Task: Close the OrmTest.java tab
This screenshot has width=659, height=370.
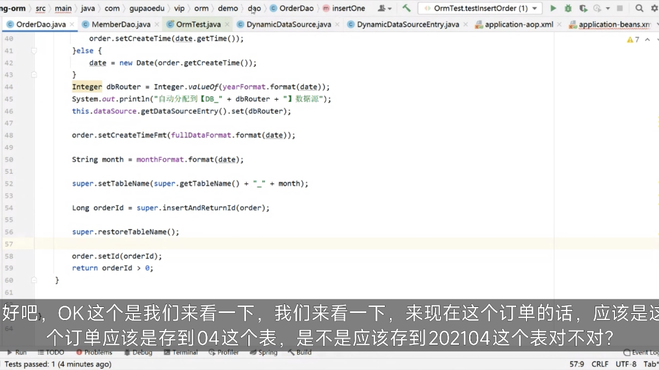Action: click(x=226, y=25)
